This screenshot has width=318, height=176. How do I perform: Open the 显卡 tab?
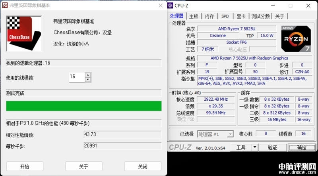[241, 16]
